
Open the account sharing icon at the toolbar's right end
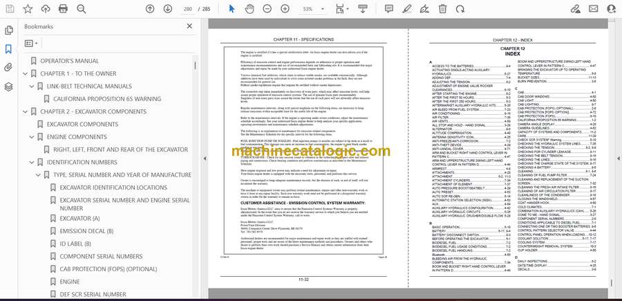612,9
